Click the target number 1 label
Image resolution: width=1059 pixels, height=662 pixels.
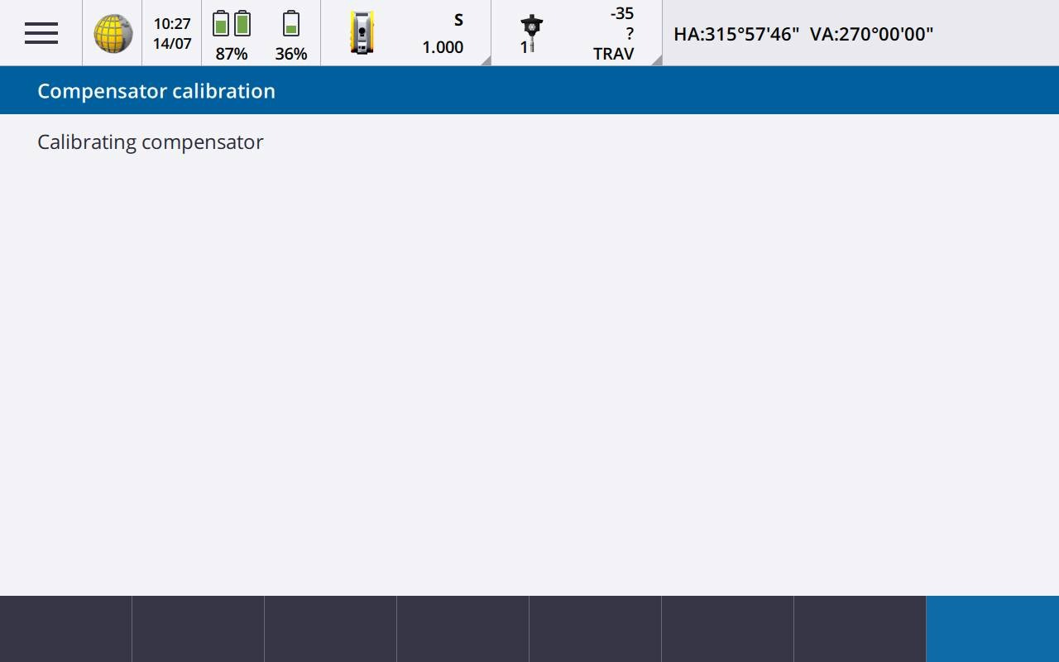[x=524, y=48]
